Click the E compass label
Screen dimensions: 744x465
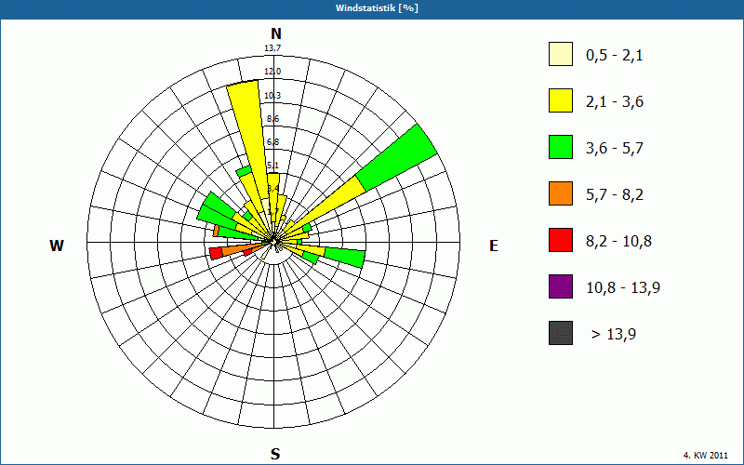tap(494, 246)
